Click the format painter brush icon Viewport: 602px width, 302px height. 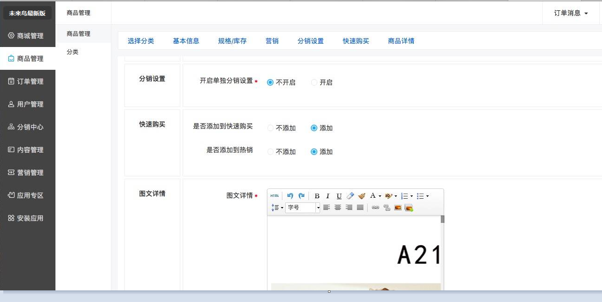(x=362, y=196)
